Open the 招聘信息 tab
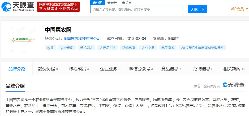The width and height of the screenshot is (249, 116). point(203,69)
